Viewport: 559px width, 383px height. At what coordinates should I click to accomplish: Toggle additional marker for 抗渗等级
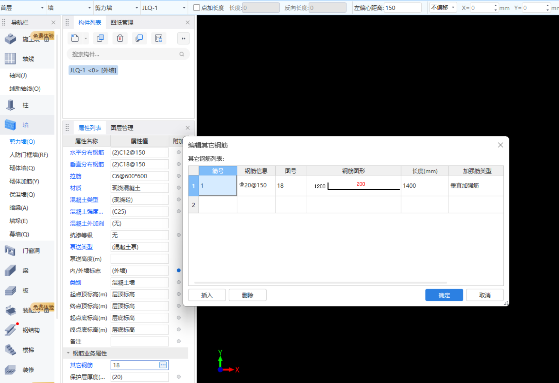179,235
